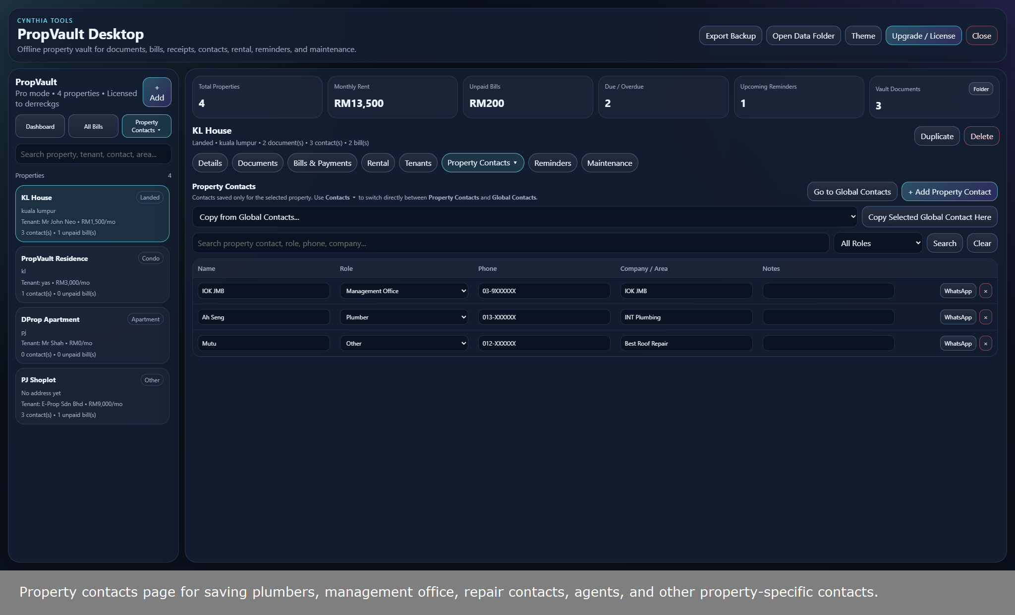Edit the Mutu name field
The height and width of the screenshot is (615, 1015).
(264, 344)
